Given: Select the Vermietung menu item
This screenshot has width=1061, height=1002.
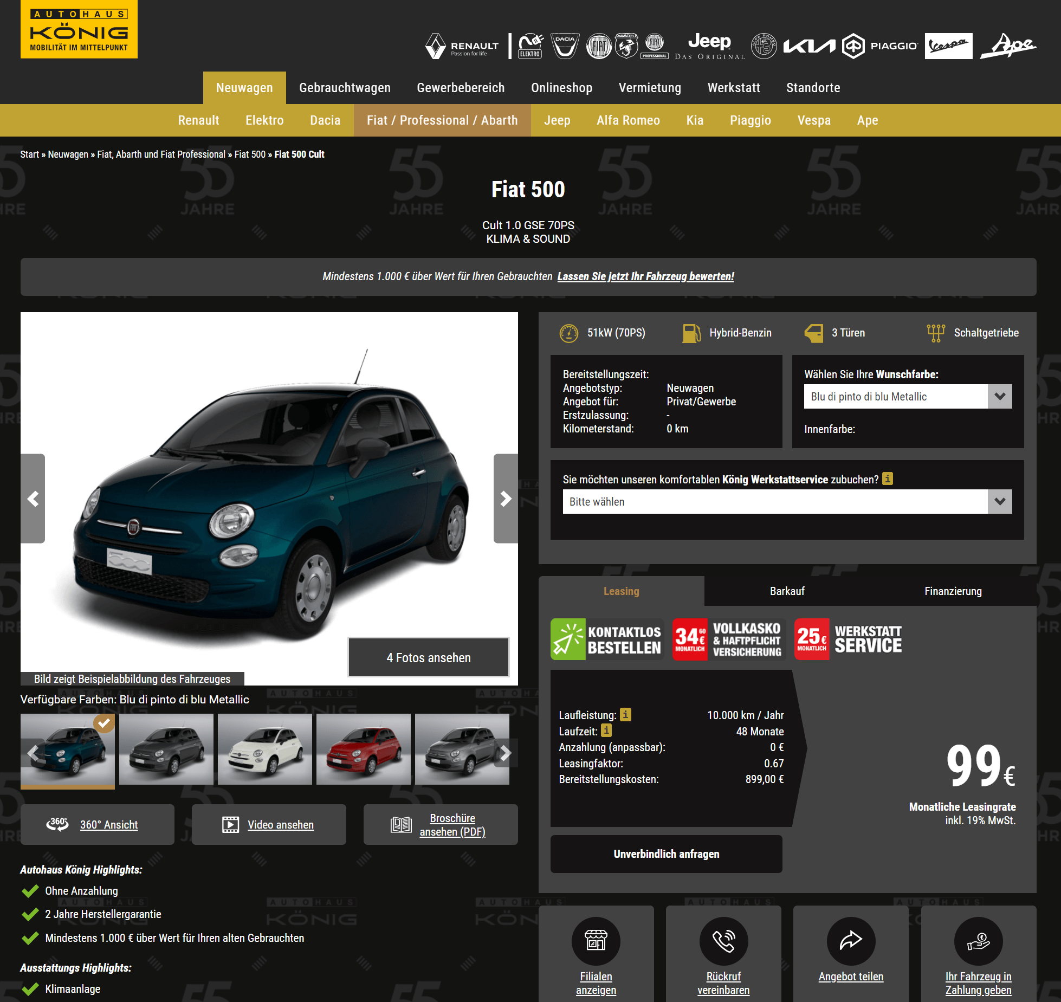Looking at the screenshot, I should tap(650, 88).
